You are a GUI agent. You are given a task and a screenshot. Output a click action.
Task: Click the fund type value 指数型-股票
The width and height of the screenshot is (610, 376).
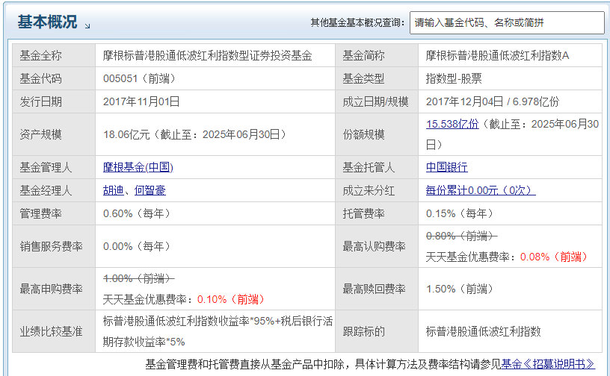coord(454,79)
